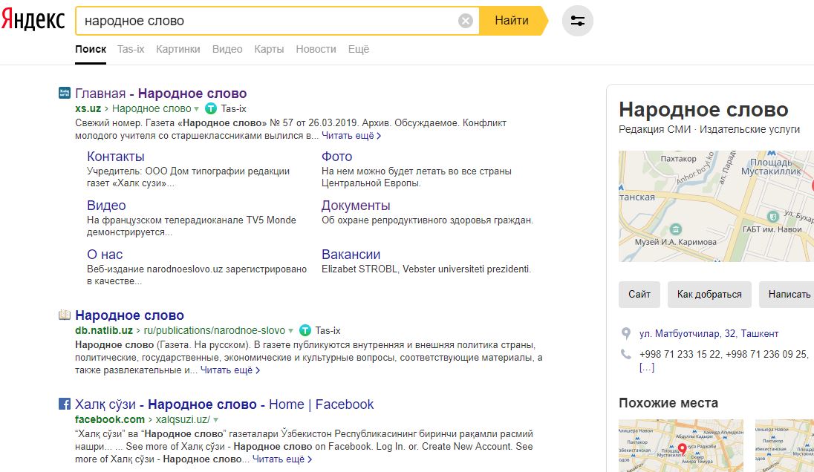Click the Yandex logo
Image resolution: width=814 pixels, height=472 pixels.
(x=33, y=20)
